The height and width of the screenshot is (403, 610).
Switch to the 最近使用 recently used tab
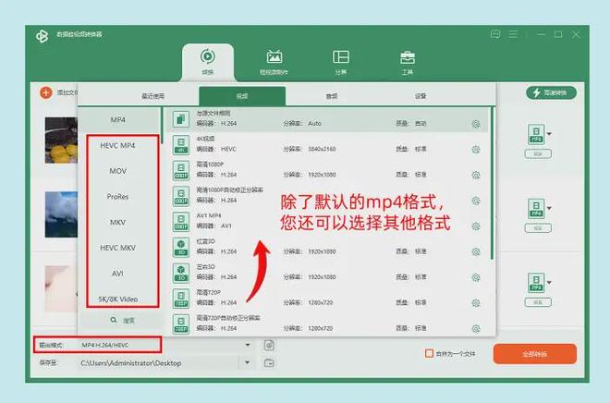point(152,96)
